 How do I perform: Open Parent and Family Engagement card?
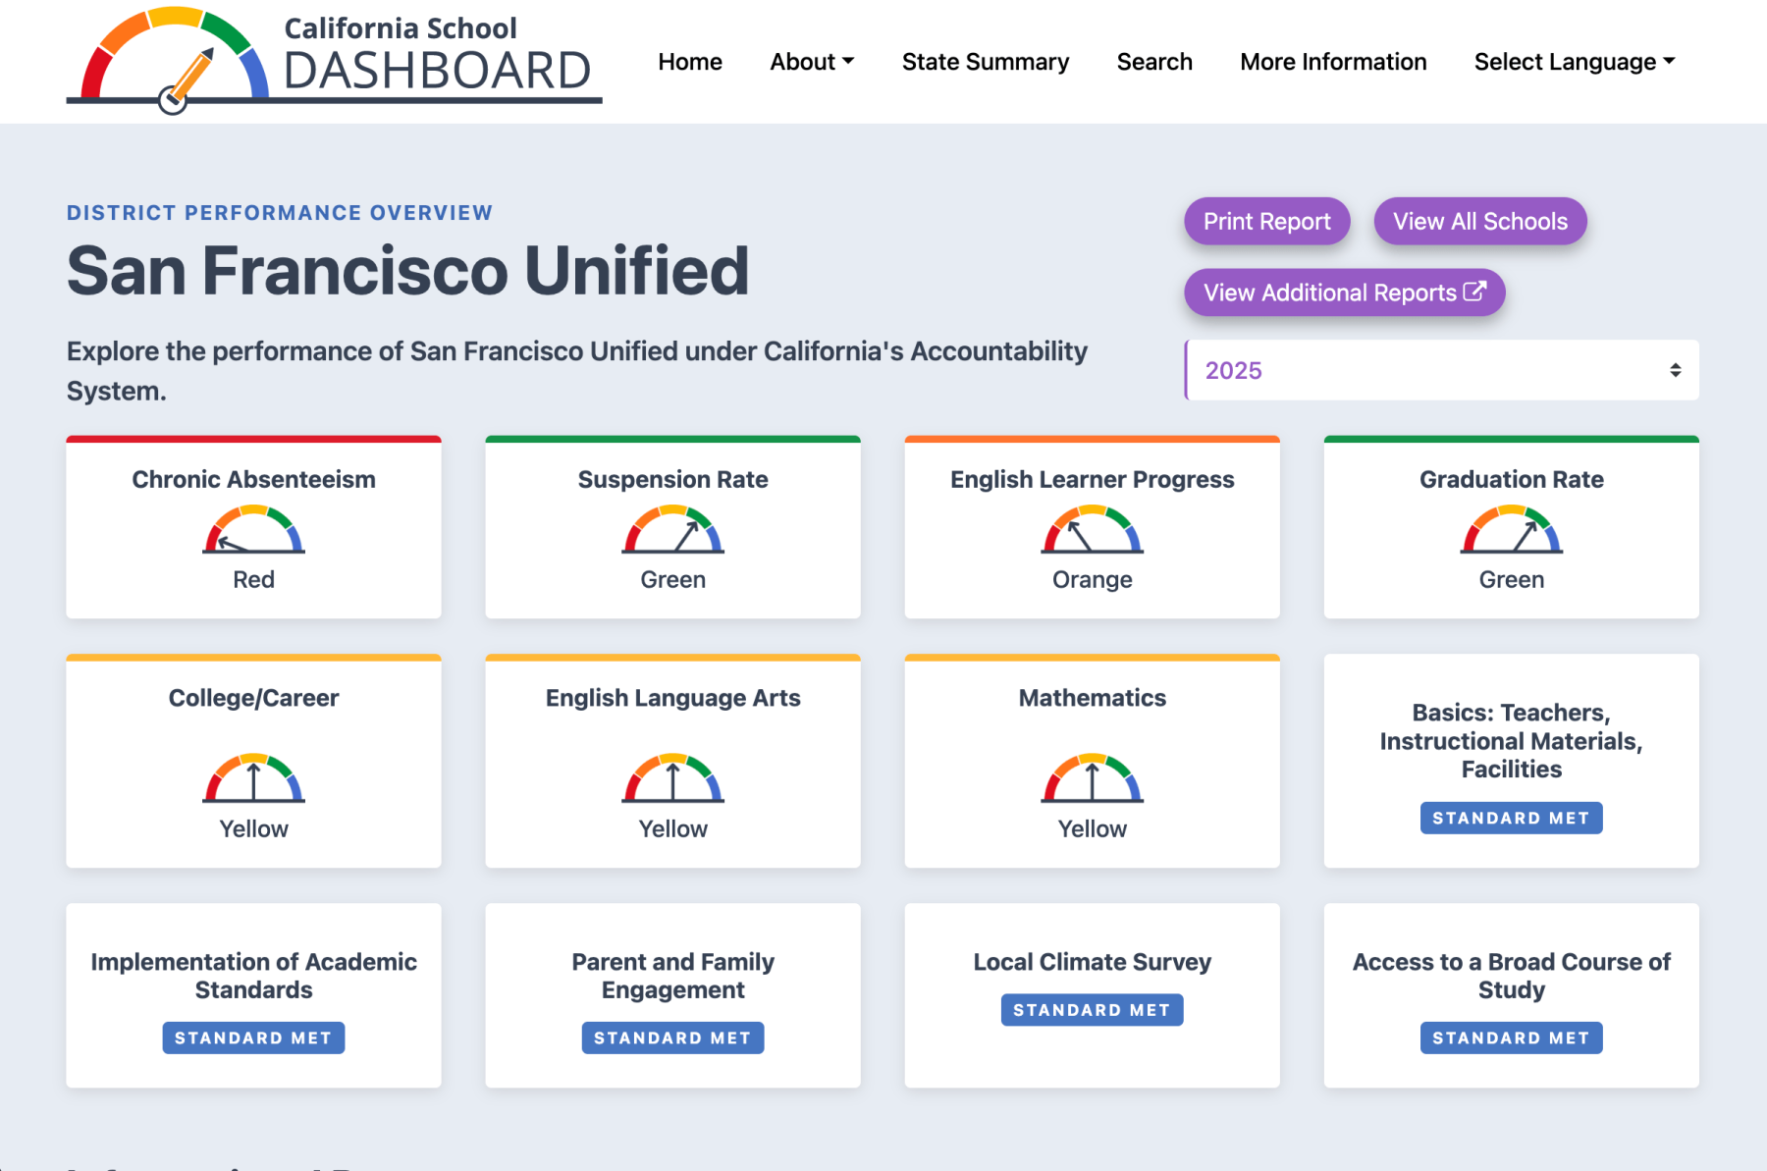(x=672, y=976)
